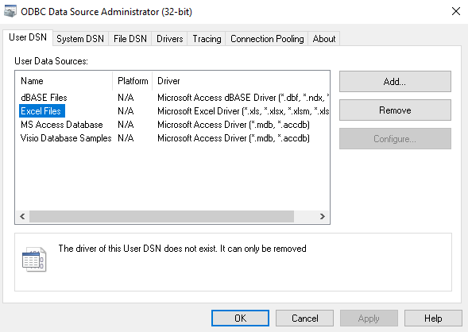Click the left scroll arrow of list
468x332 pixels.
pos(22,216)
